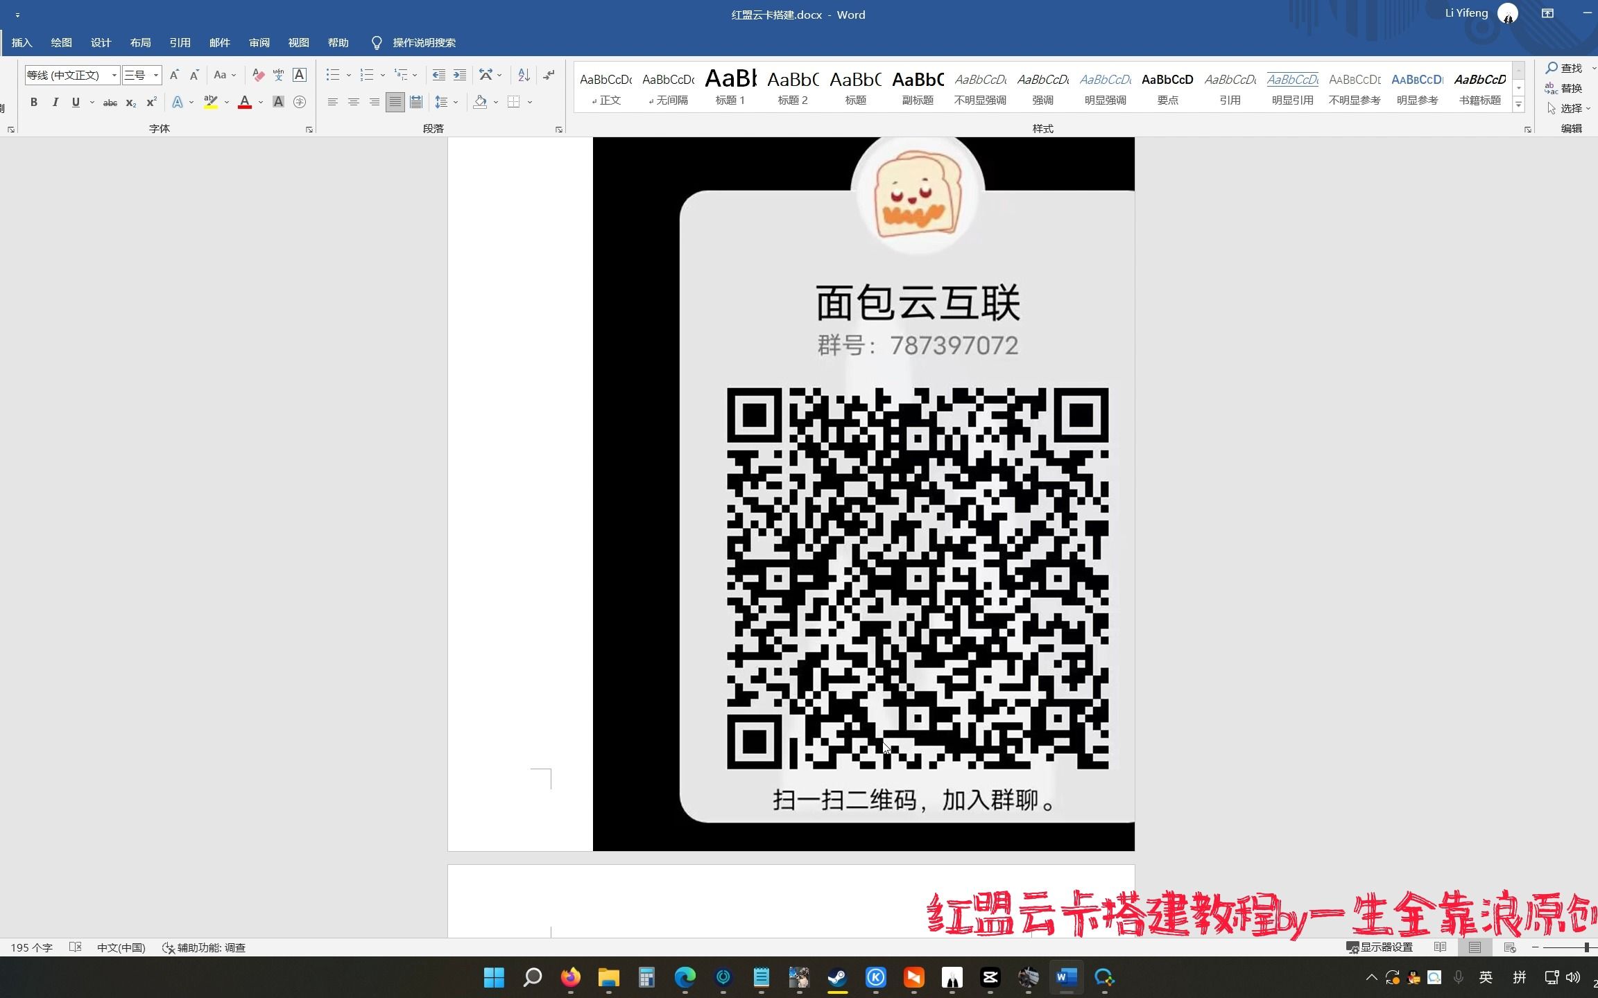Apply numbered list
This screenshot has height=998, width=1598.
click(x=367, y=75)
